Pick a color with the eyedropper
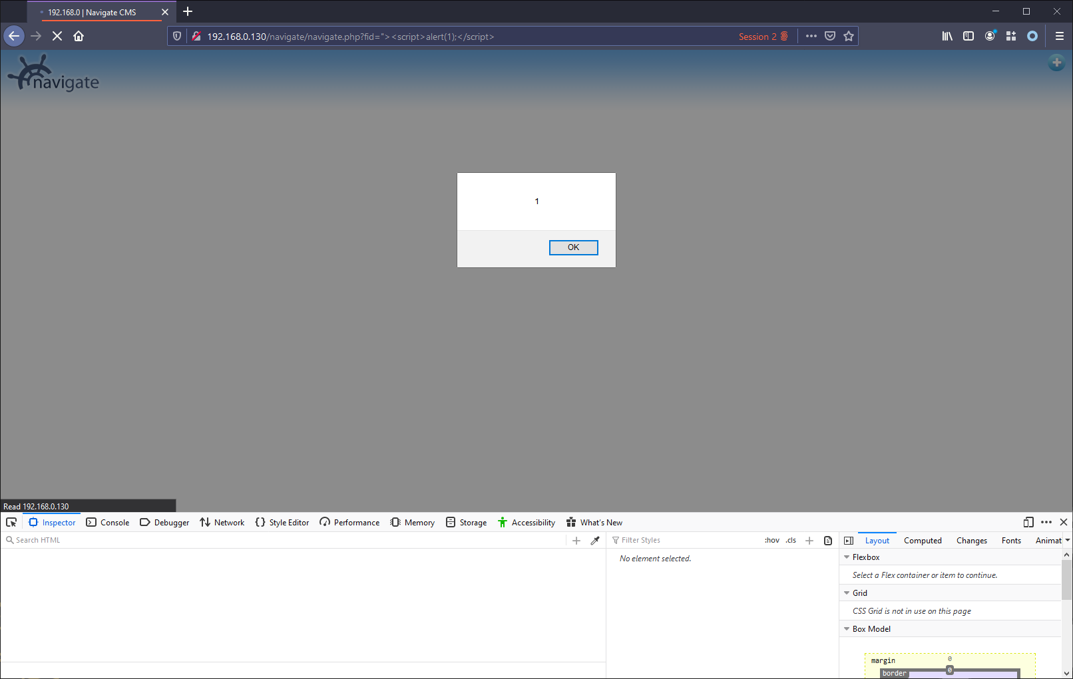This screenshot has height=679, width=1073. [595, 541]
